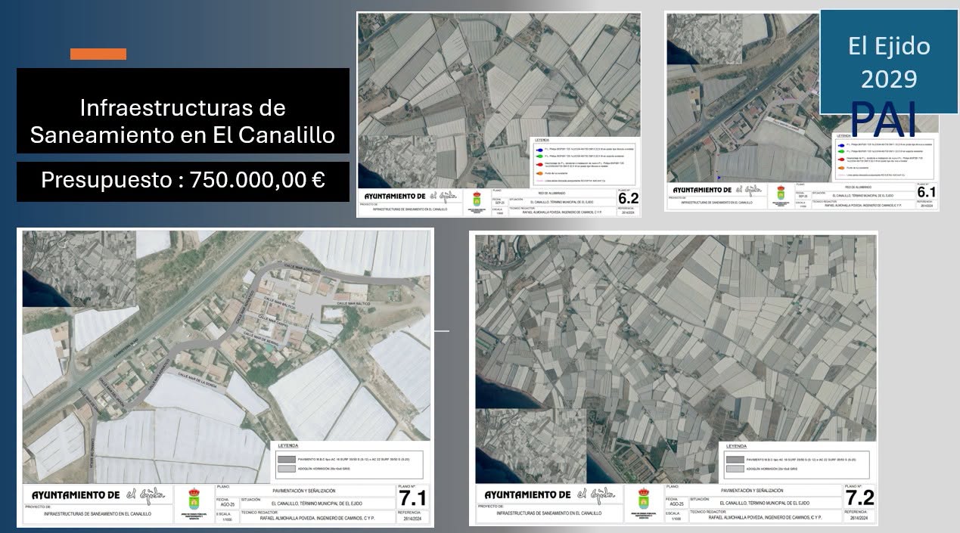
Task: Click the Ayuntamiento de El Ejido logo in plan 6.2
Action: tap(412, 197)
